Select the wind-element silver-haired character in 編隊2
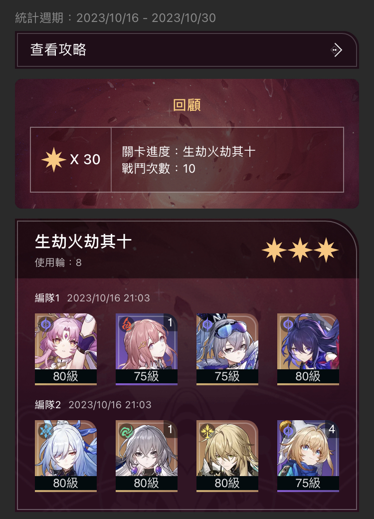 click(x=147, y=456)
